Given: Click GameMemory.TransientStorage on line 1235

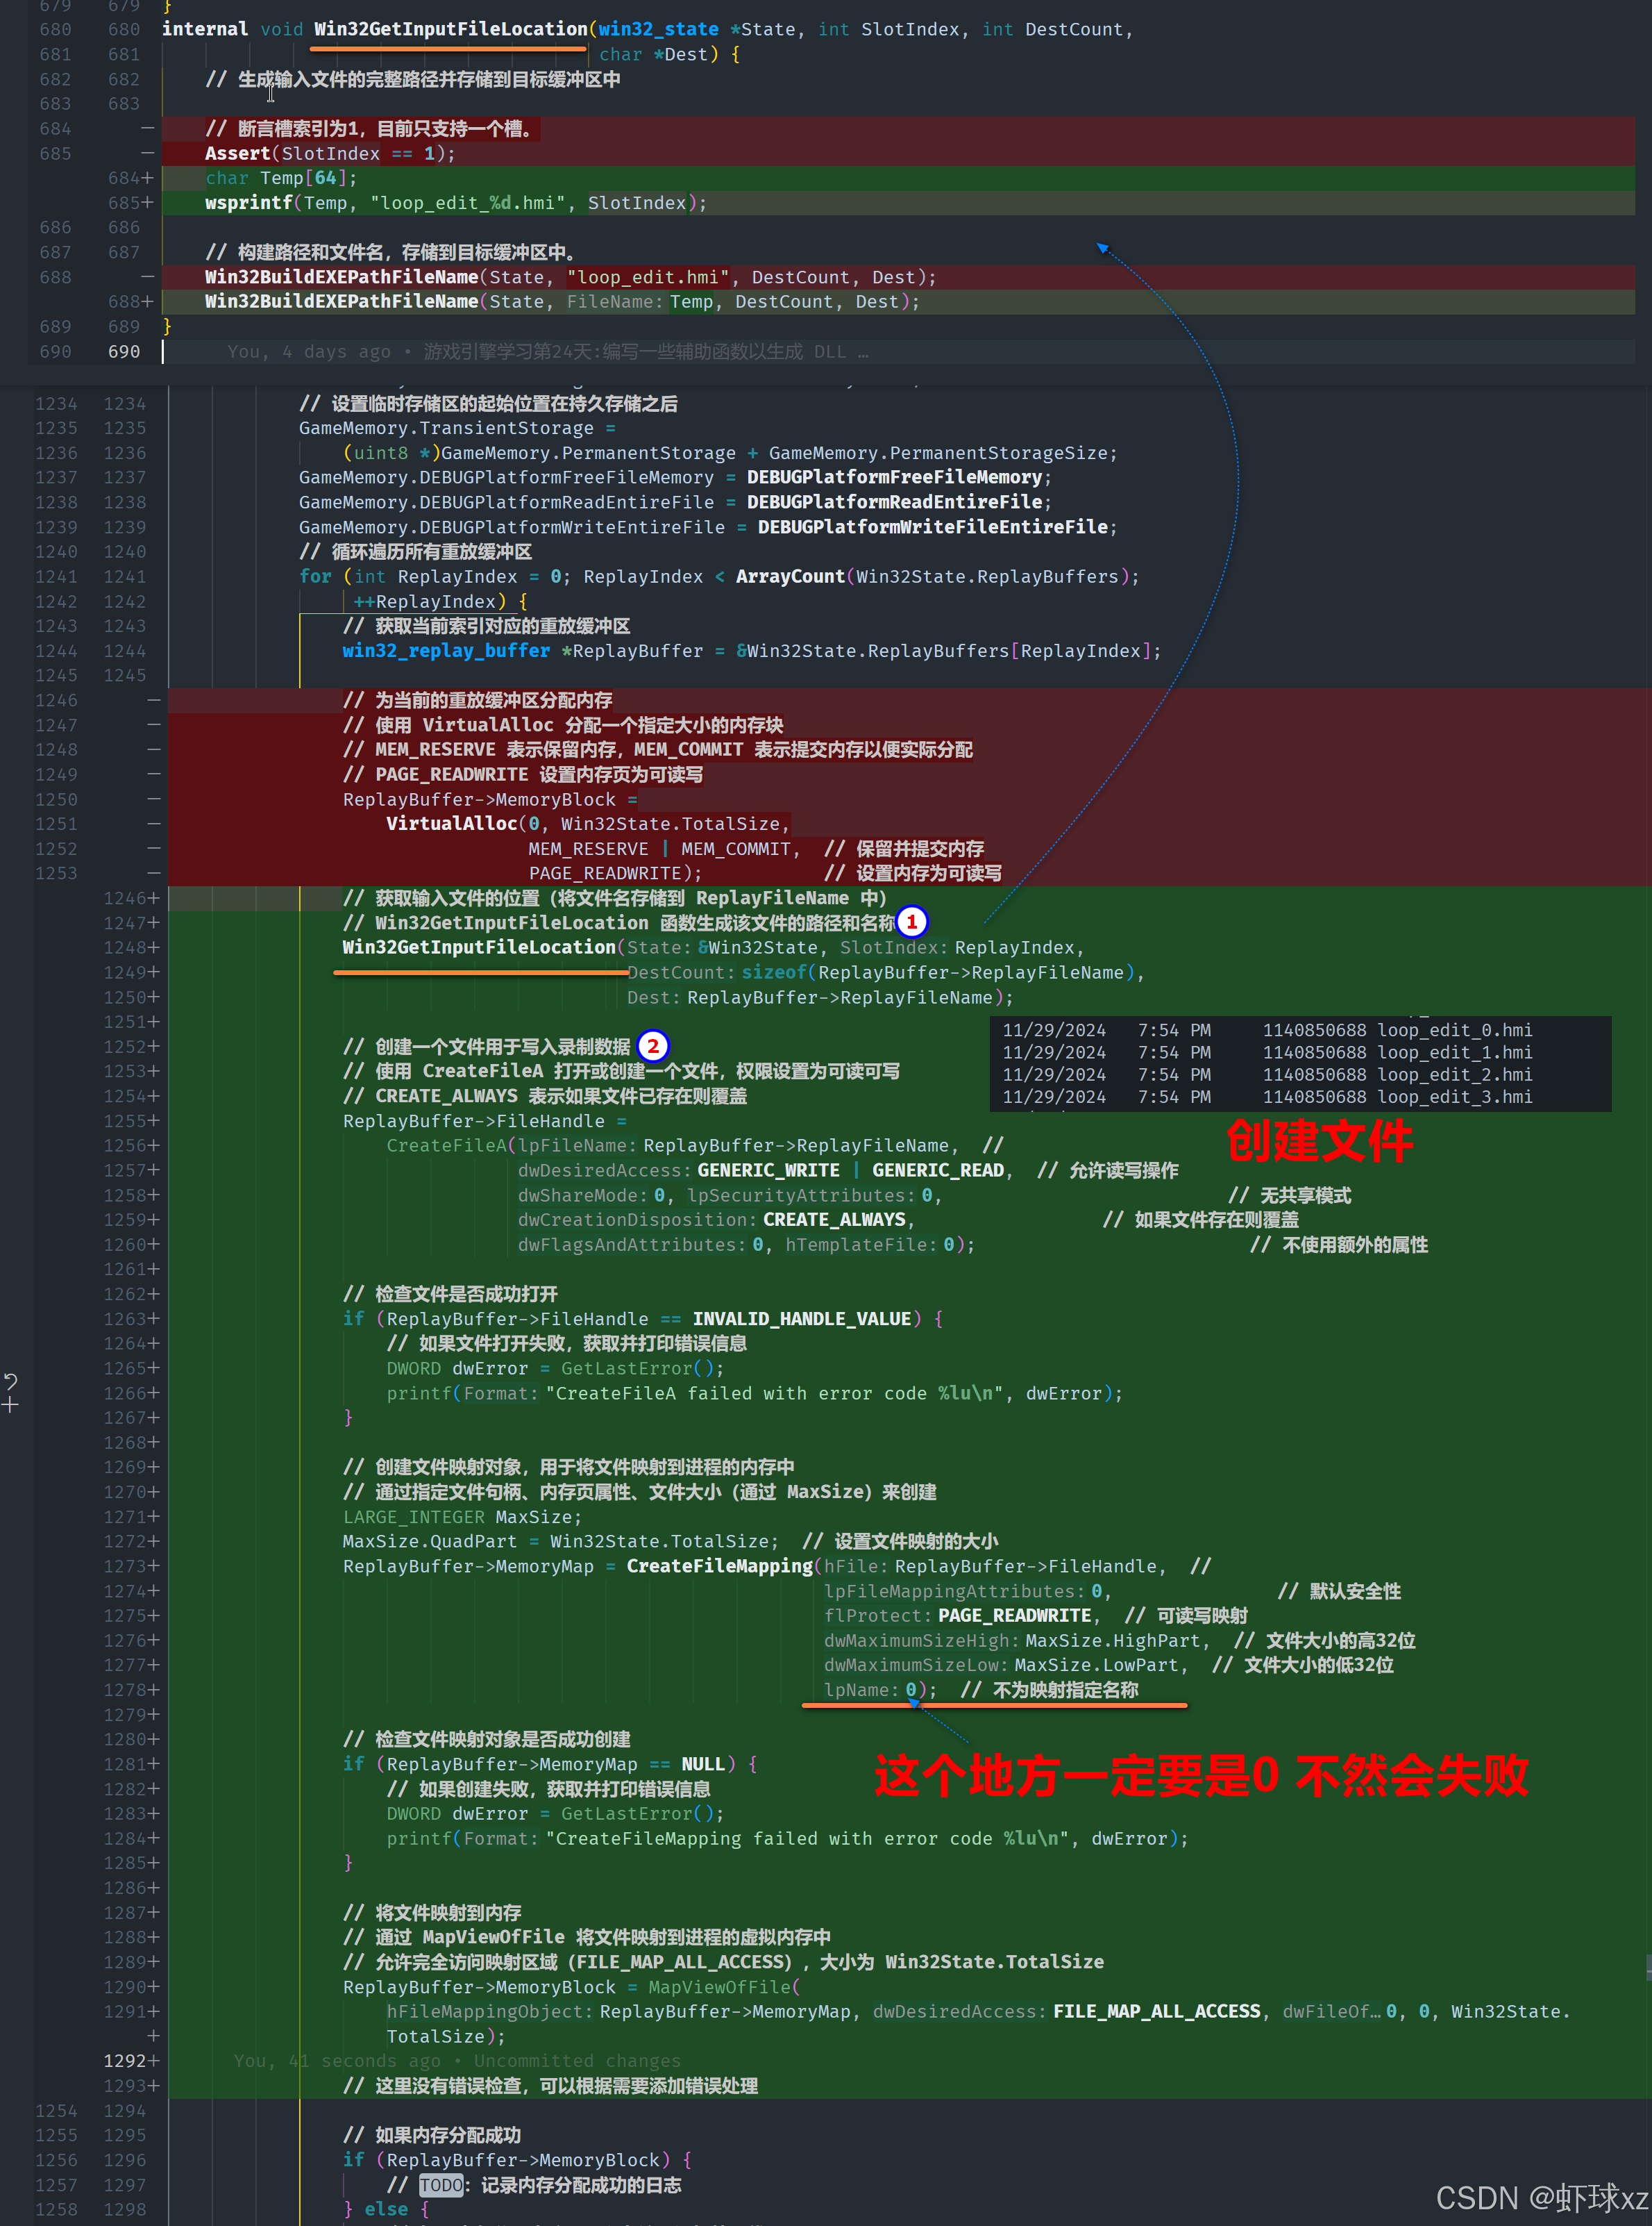Looking at the screenshot, I should tap(446, 429).
